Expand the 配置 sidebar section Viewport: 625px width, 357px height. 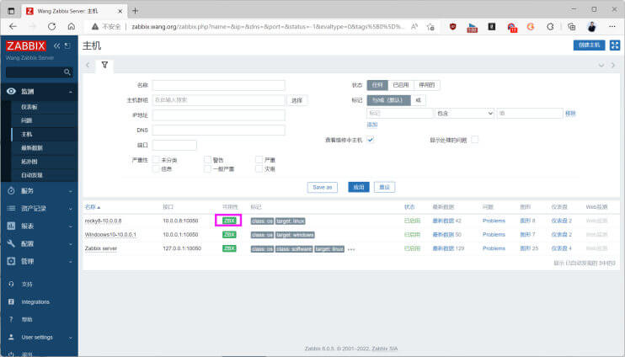pyautogui.click(x=40, y=244)
